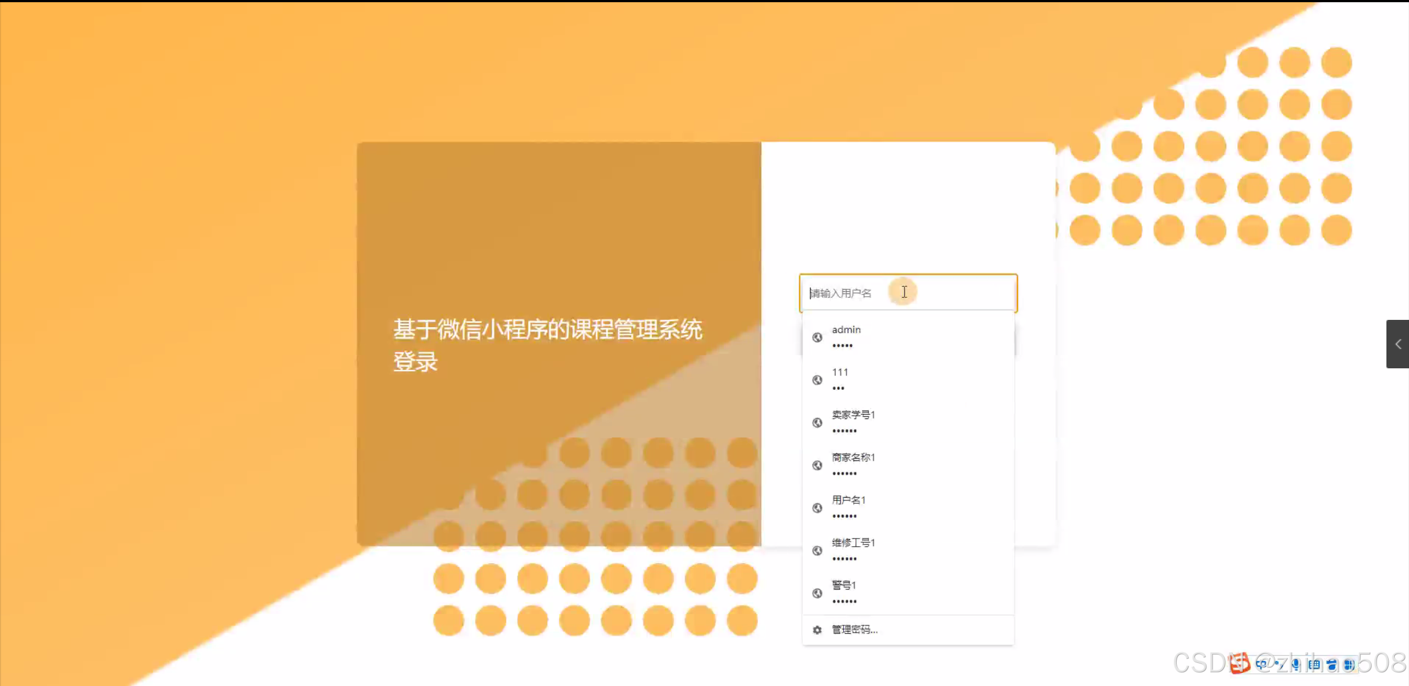Click the Sogou input method S logo

[x=1239, y=663]
